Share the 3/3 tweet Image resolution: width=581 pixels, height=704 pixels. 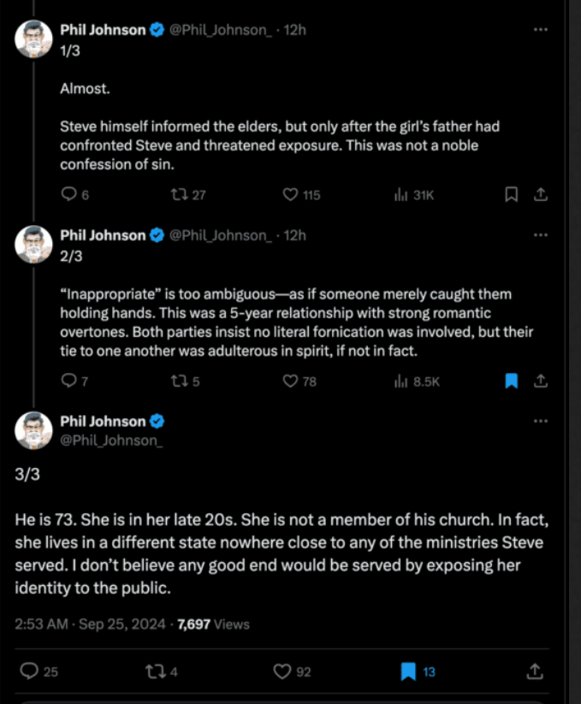pyautogui.click(x=536, y=671)
